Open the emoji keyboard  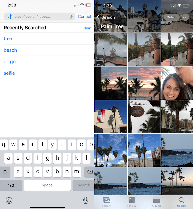tap(9, 200)
